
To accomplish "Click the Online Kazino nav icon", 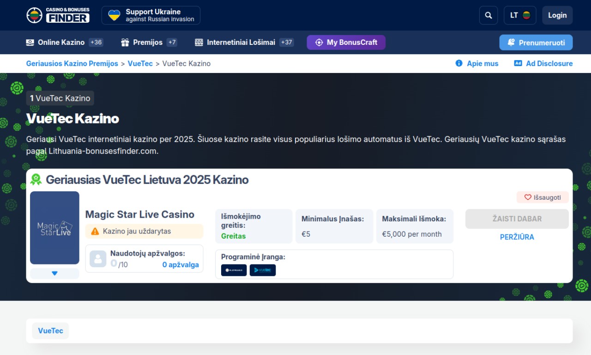I will click(30, 43).
